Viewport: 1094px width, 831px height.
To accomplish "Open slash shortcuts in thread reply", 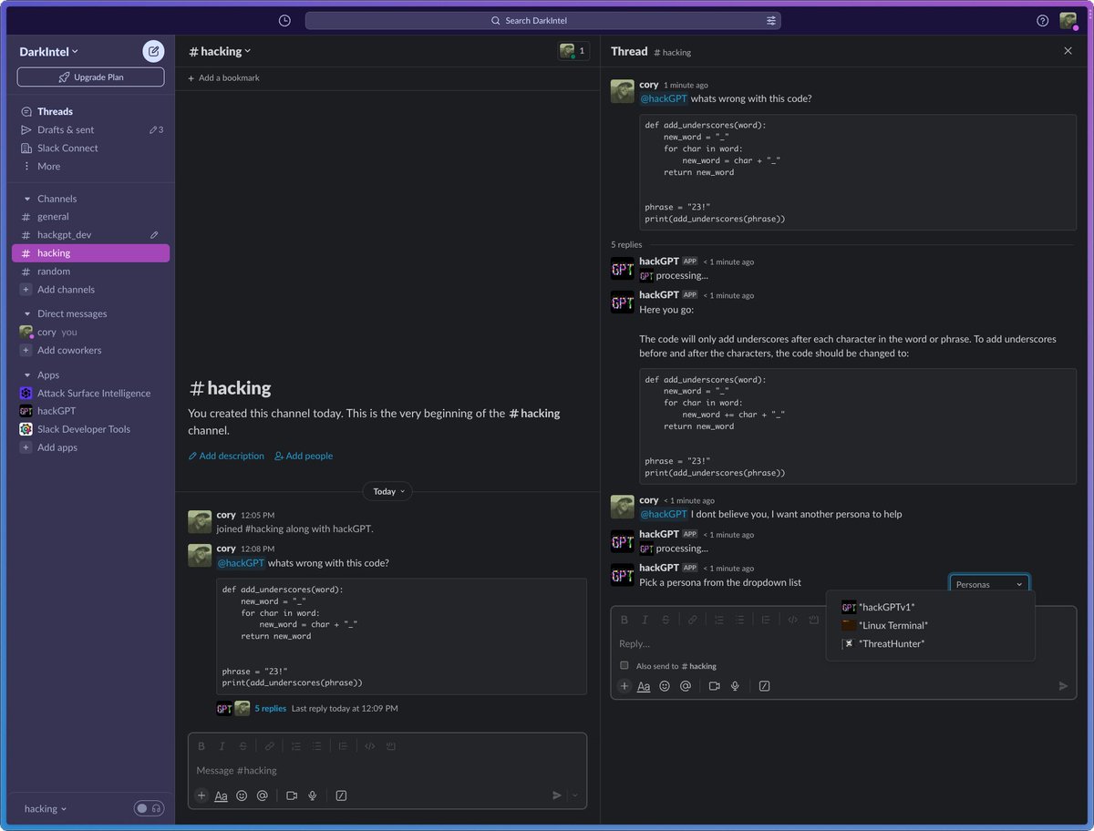I will (x=764, y=686).
